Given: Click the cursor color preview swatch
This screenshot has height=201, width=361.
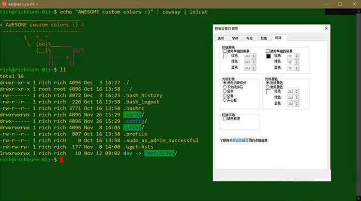Looking at the screenshot, I should pos(268,92).
